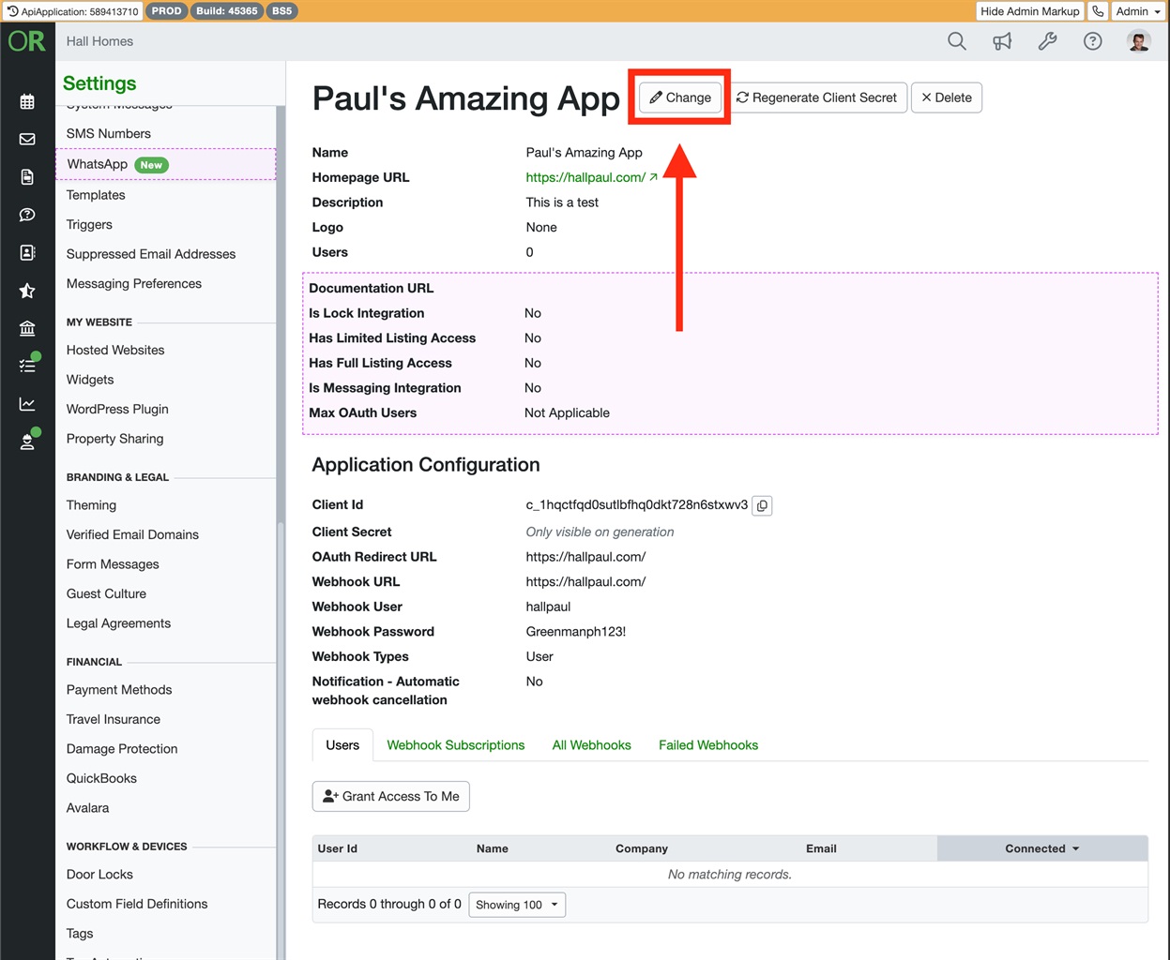Screen dimensions: 1170x960
Task: Open the calendar icon in left sidebar
Action: 27,101
